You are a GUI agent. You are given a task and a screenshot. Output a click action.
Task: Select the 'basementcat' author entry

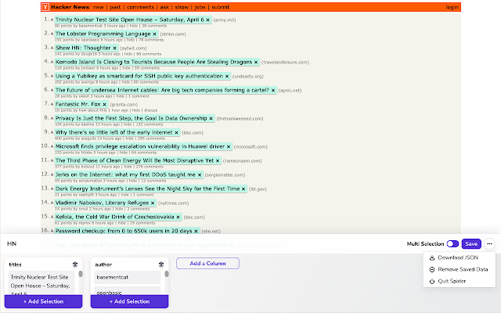pos(127,277)
